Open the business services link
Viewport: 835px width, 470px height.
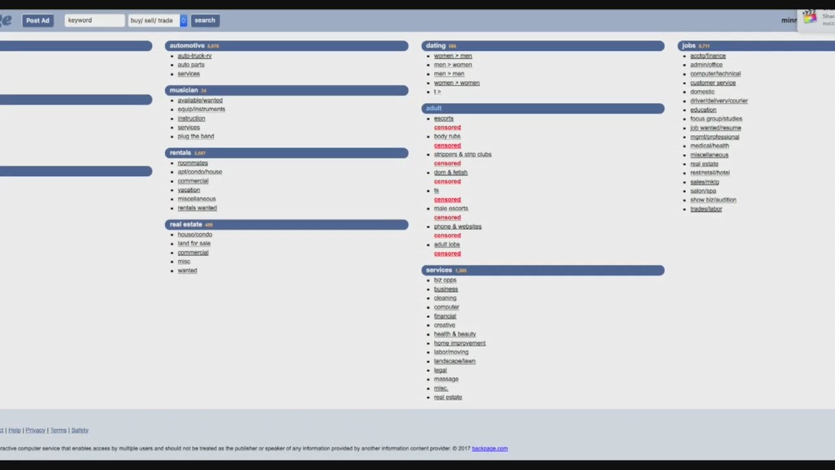click(446, 289)
